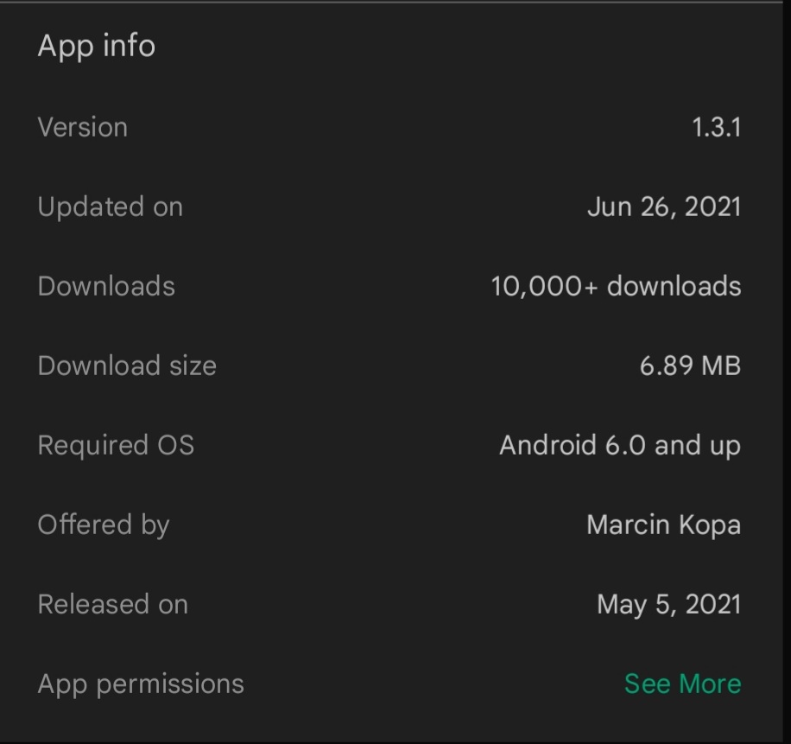Click the Android 6.0 and up text
The height and width of the screenshot is (744, 791).
click(620, 445)
